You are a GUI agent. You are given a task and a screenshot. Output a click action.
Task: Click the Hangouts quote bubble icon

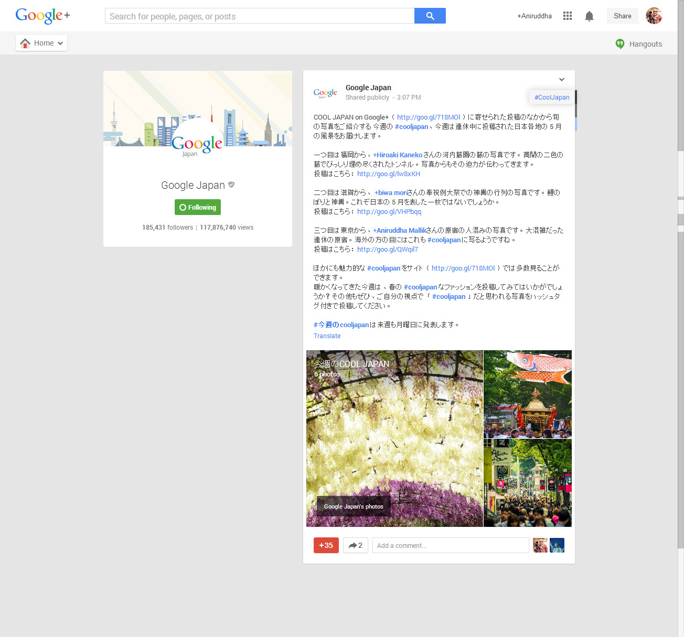tap(620, 44)
